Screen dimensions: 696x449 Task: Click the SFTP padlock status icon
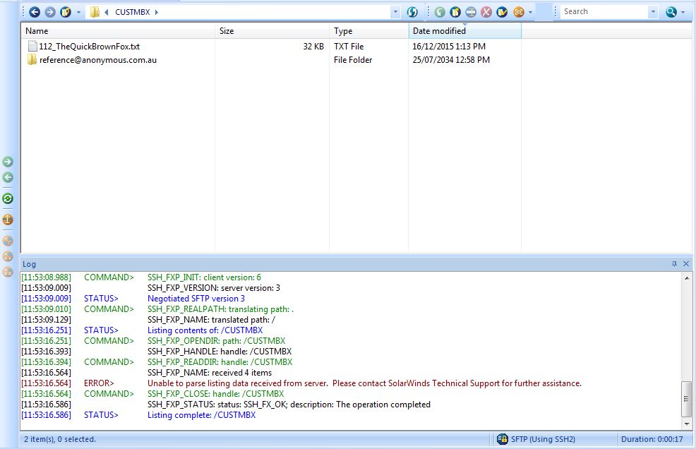(x=503, y=439)
